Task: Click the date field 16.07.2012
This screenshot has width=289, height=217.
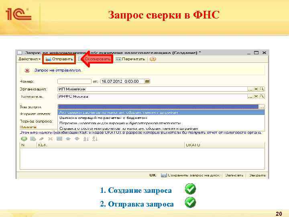Action: click(x=122, y=81)
